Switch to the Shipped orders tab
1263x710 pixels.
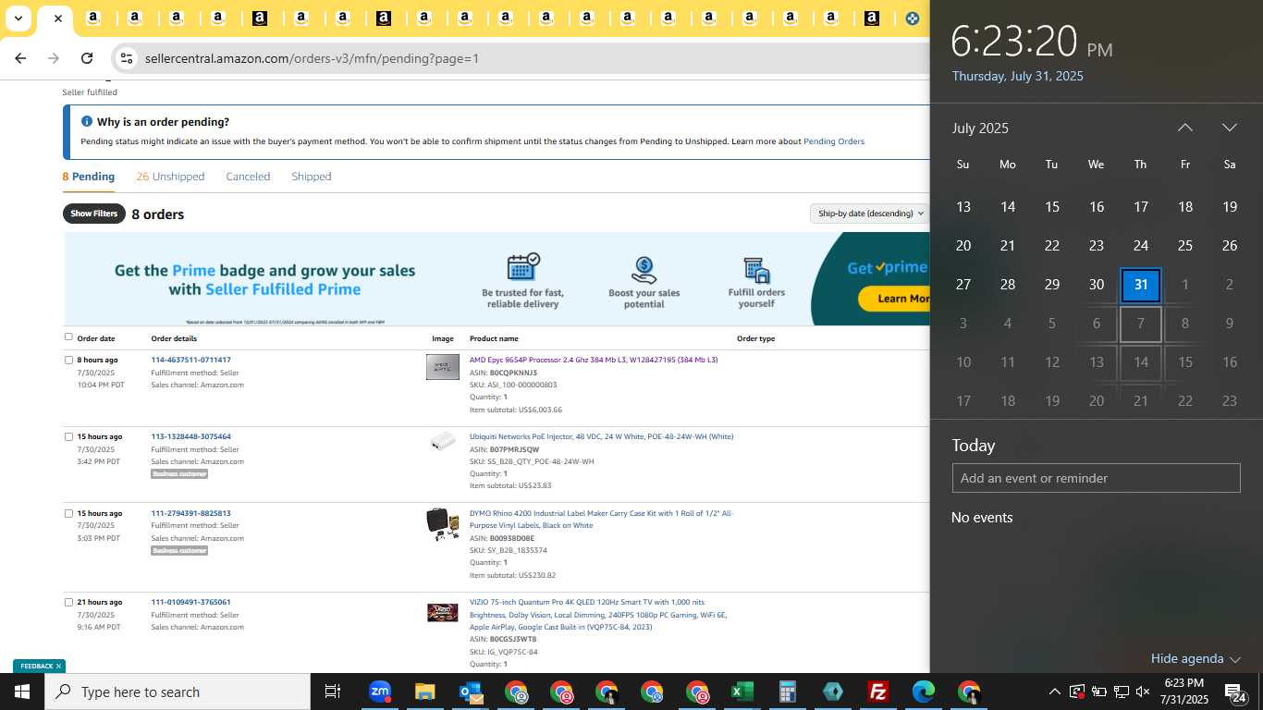311,177
